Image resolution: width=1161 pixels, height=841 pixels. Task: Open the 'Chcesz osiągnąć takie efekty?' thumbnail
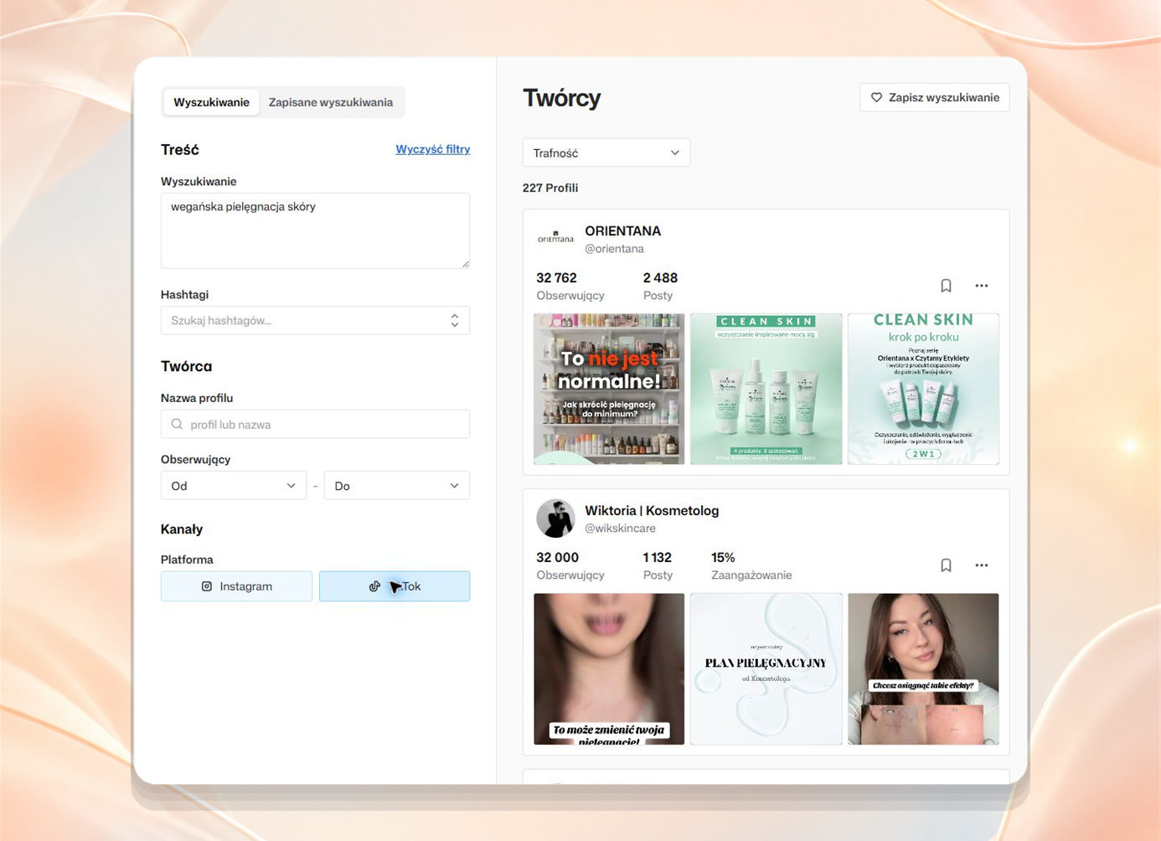[x=923, y=669]
